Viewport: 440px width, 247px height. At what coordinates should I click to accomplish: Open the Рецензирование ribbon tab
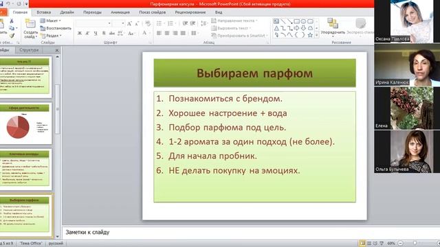click(190, 12)
